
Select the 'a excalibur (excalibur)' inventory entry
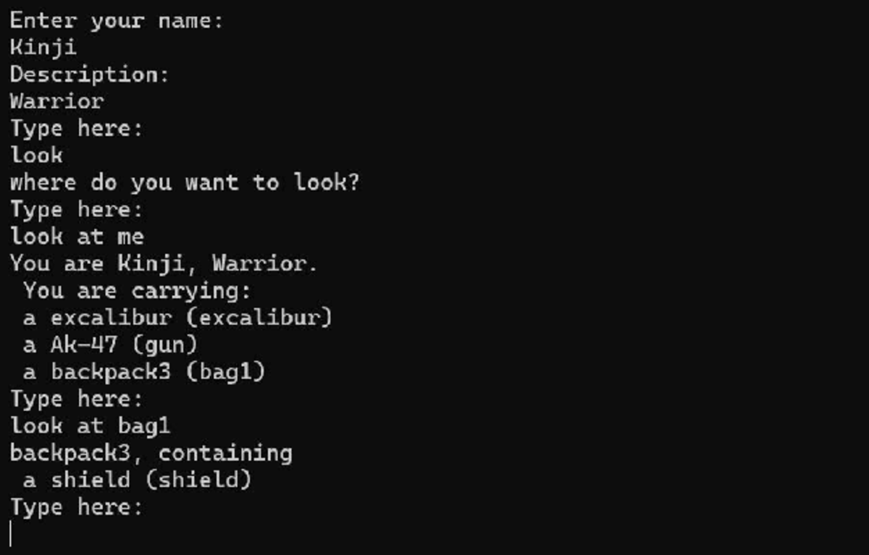(x=177, y=318)
